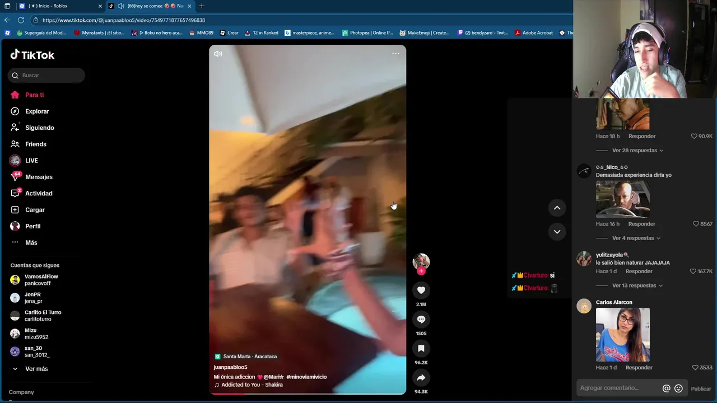This screenshot has height=403, width=717.
Task: Follow creator with the red plus badge
Action: click(421, 271)
